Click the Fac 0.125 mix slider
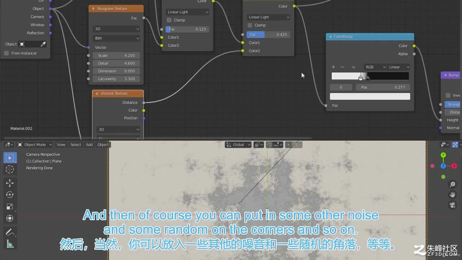The image size is (462, 260). (187, 29)
